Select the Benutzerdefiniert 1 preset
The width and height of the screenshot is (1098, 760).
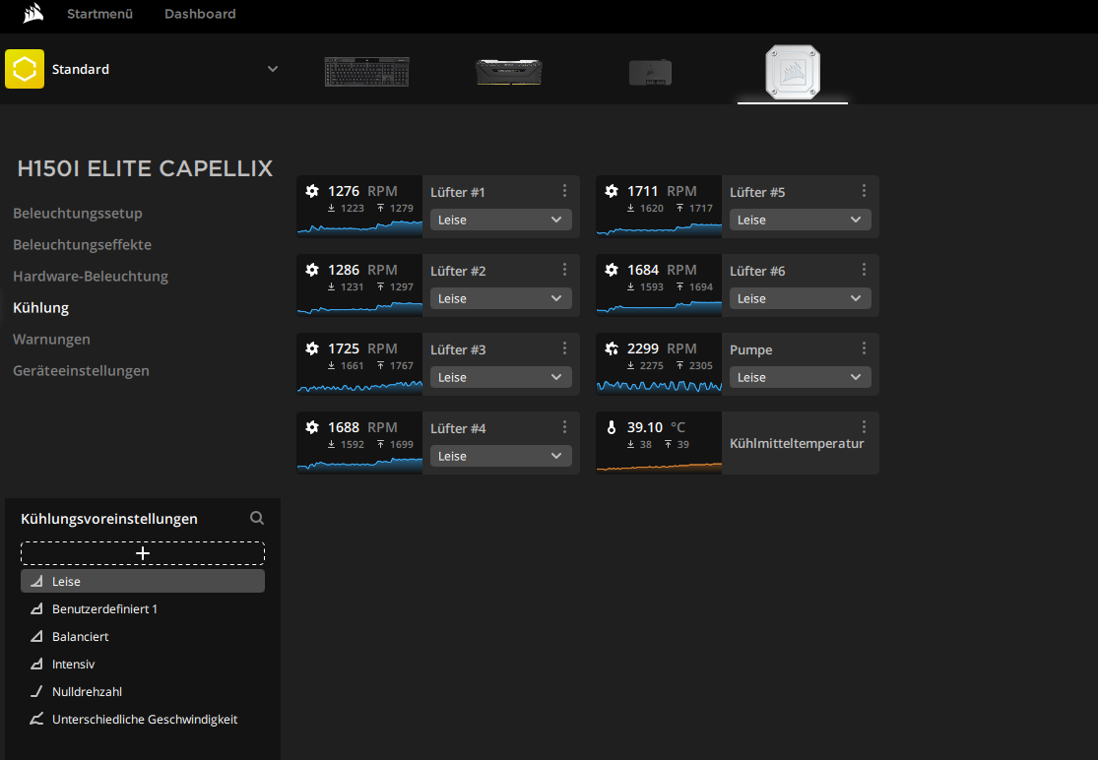click(x=143, y=608)
